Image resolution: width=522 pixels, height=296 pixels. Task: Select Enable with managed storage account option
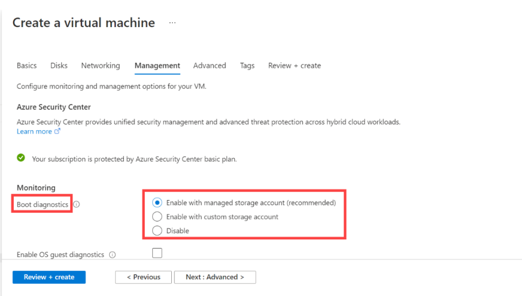pos(158,203)
